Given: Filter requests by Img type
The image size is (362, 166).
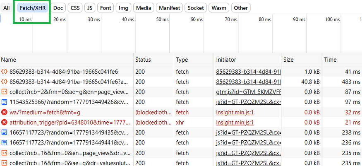Looking at the screenshot, I should tap(124, 8).
